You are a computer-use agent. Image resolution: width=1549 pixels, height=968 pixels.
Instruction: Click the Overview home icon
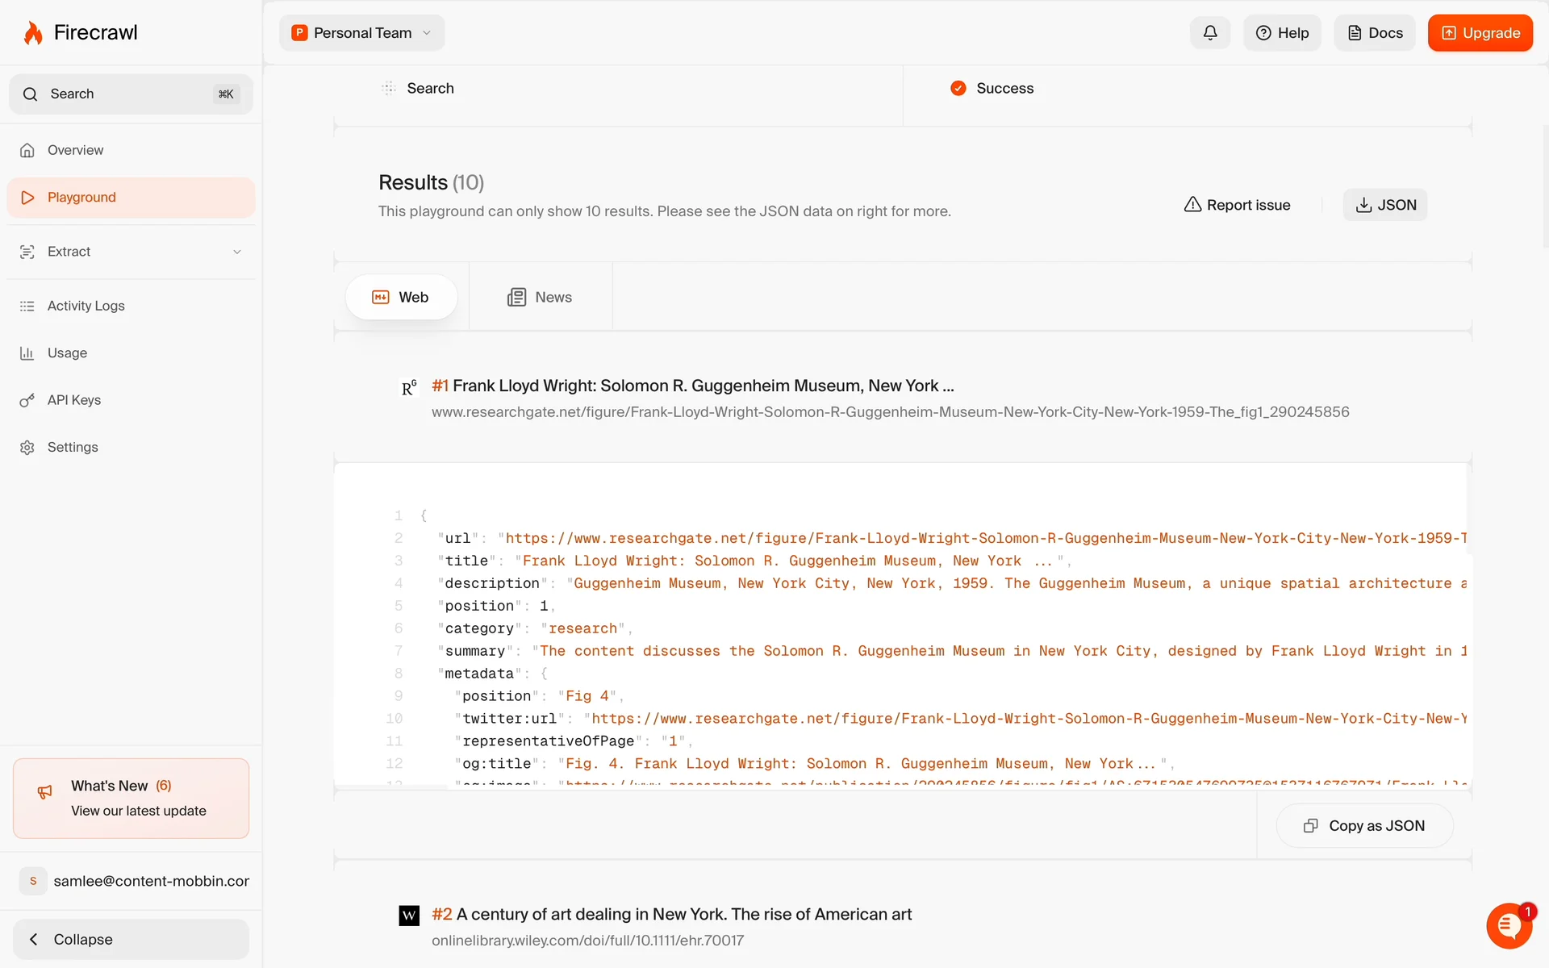click(27, 150)
